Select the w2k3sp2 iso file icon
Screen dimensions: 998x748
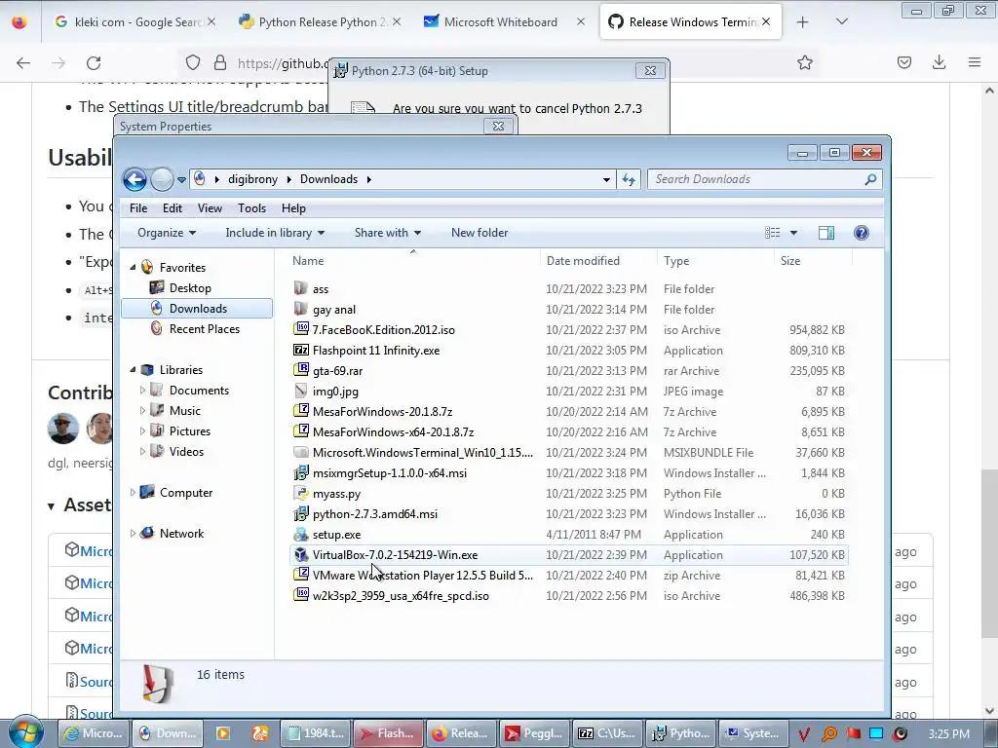pos(301,595)
